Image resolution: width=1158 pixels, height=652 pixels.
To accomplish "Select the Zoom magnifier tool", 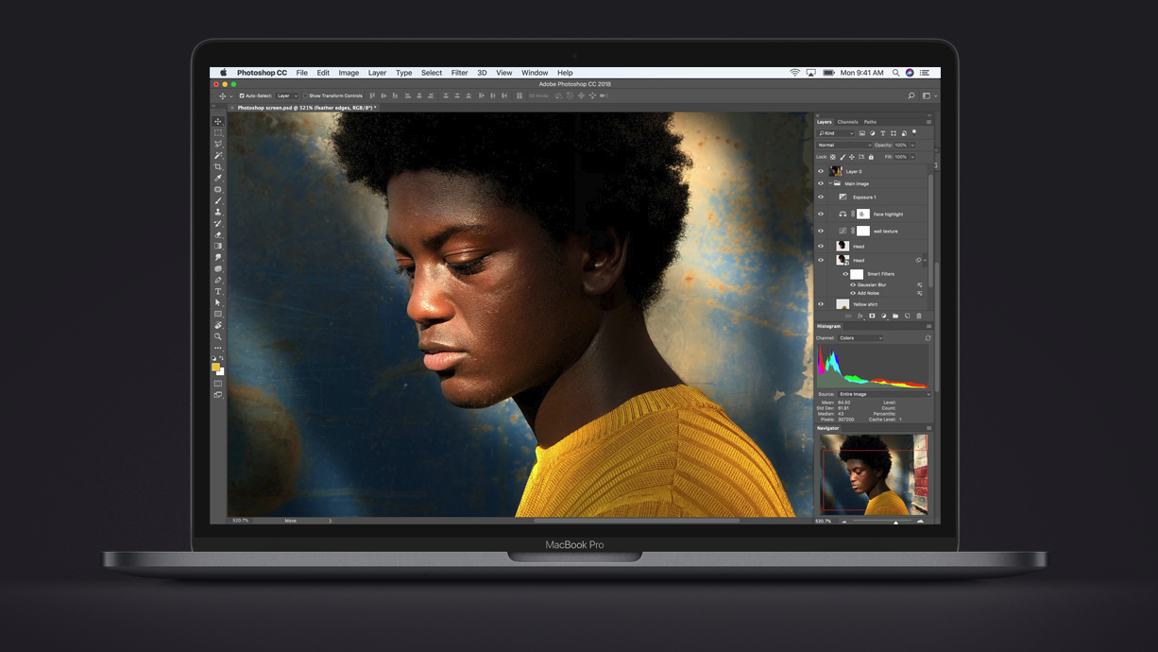I will [x=218, y=337].
